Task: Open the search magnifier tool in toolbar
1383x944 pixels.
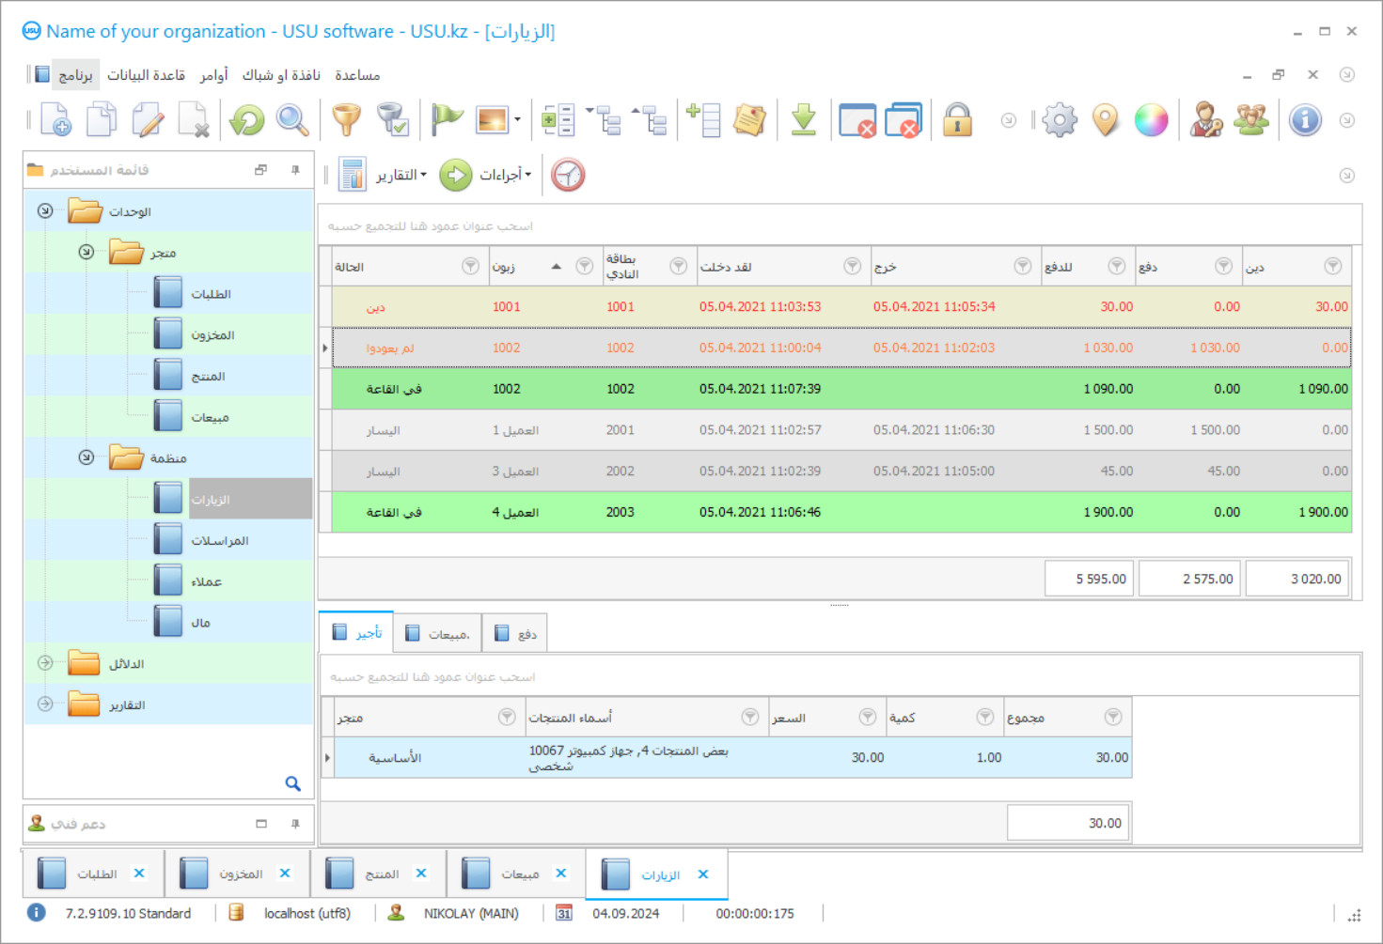Action: coord(292,120)
